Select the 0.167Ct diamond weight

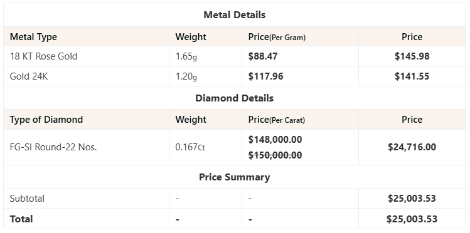[x=190, y=147]
